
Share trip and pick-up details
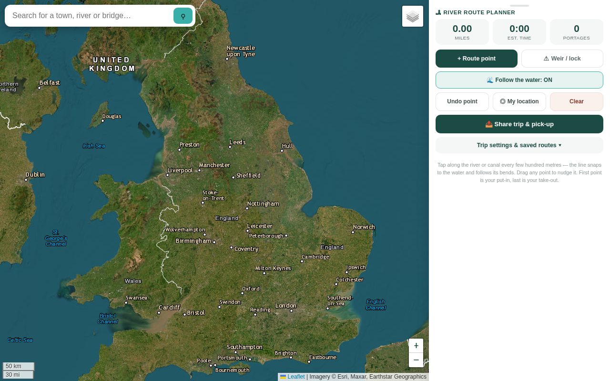(519, 124)
